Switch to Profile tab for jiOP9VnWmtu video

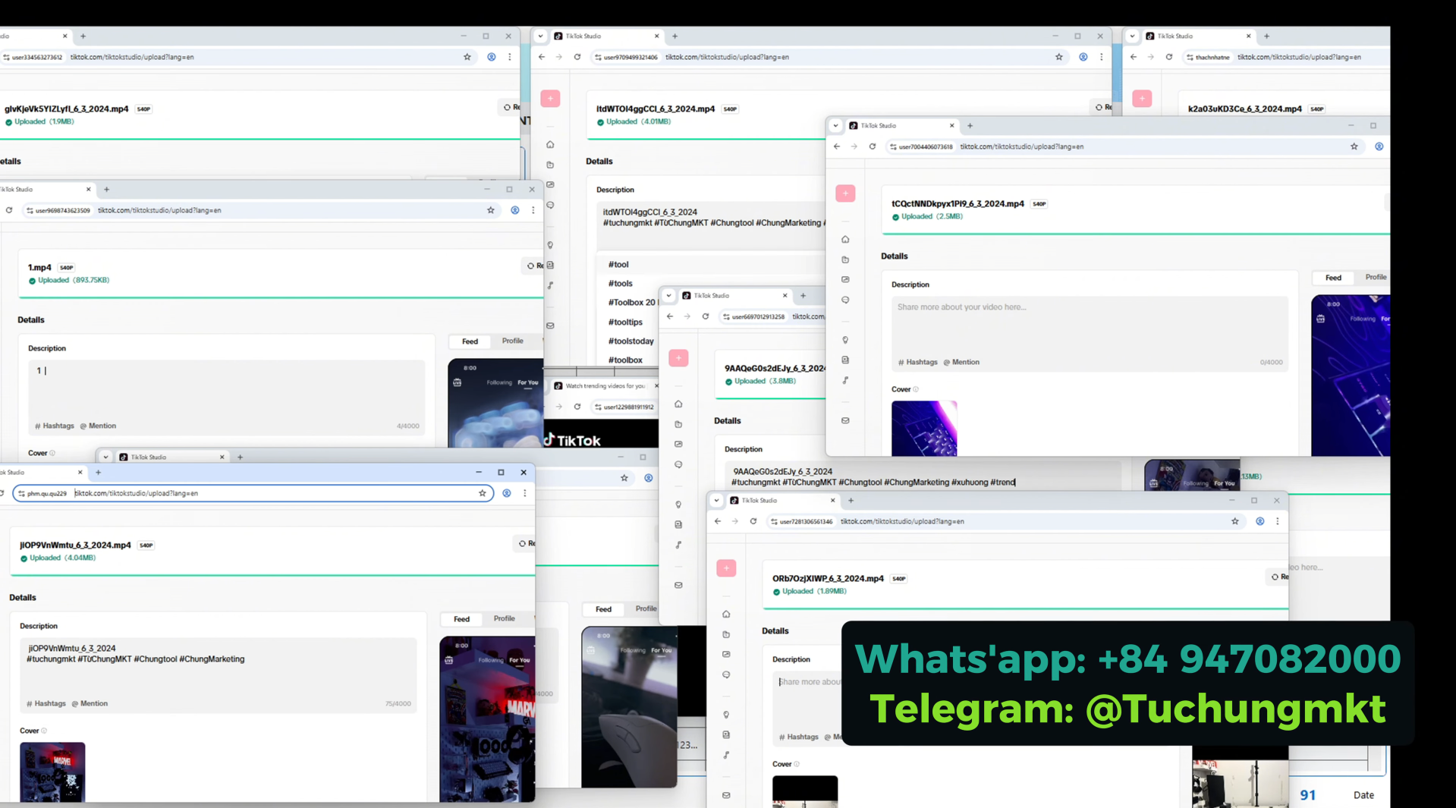point(504,619)
